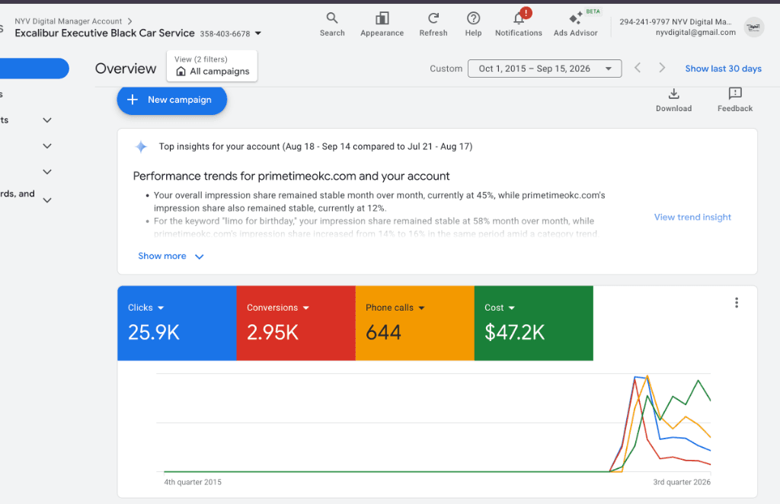Select the red Conversions scorecard tile
This screenshot has height=504, width=780.
[x=296, y=323]
